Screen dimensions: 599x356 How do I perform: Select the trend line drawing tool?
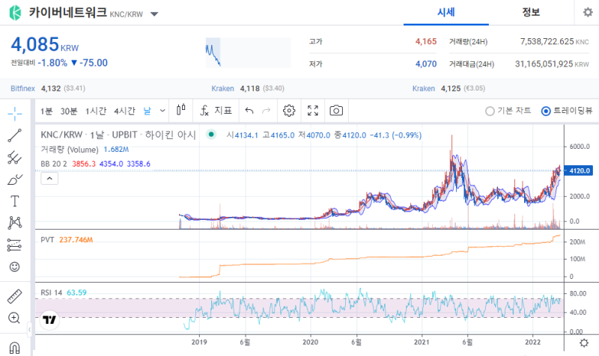pos(15,135)
